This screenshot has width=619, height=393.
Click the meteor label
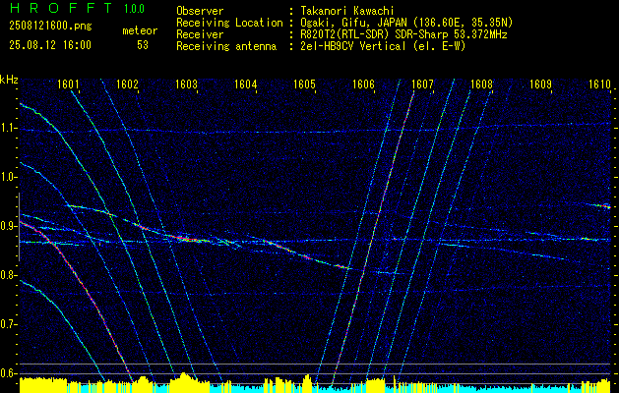pos(140,30)
